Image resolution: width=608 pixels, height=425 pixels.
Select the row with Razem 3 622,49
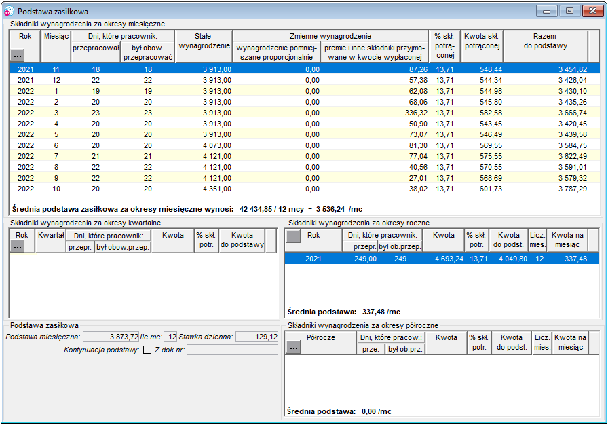tap(305, 156)
